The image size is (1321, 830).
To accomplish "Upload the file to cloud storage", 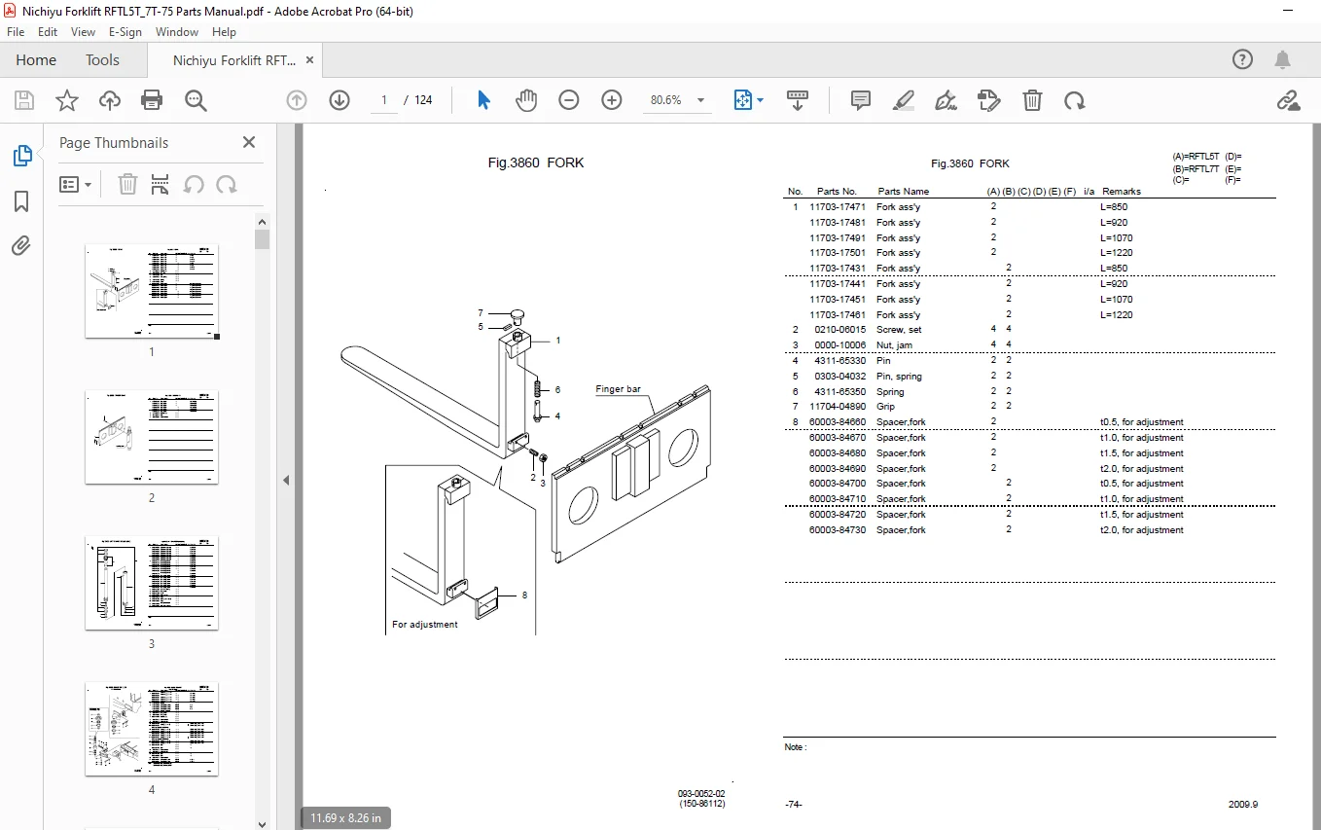I will [110, 100].
